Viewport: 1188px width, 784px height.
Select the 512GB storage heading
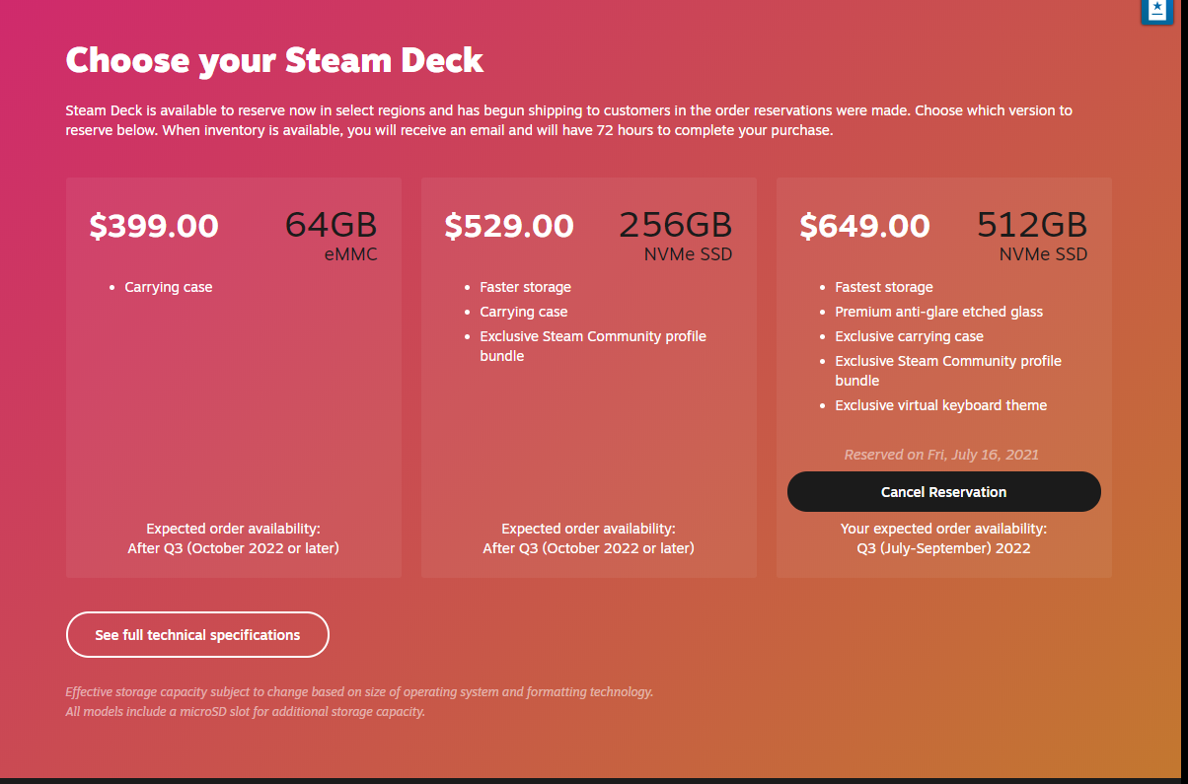[x=1031, y=225]
